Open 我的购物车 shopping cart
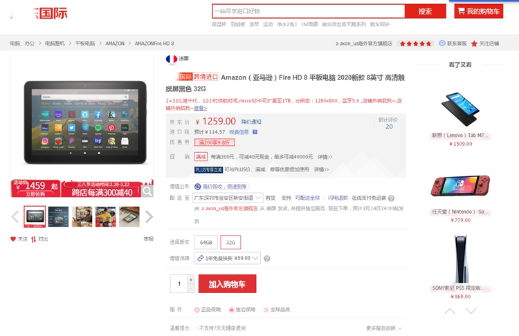Screen dimensions: 519x336 point(479,11)
